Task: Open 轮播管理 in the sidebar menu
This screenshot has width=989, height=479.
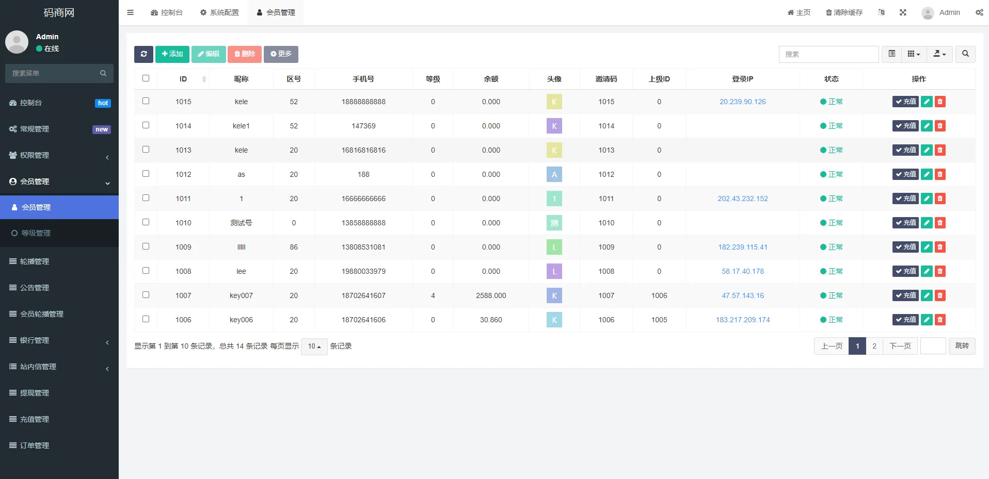Action: pyautogui.click(x=35, y=261)
